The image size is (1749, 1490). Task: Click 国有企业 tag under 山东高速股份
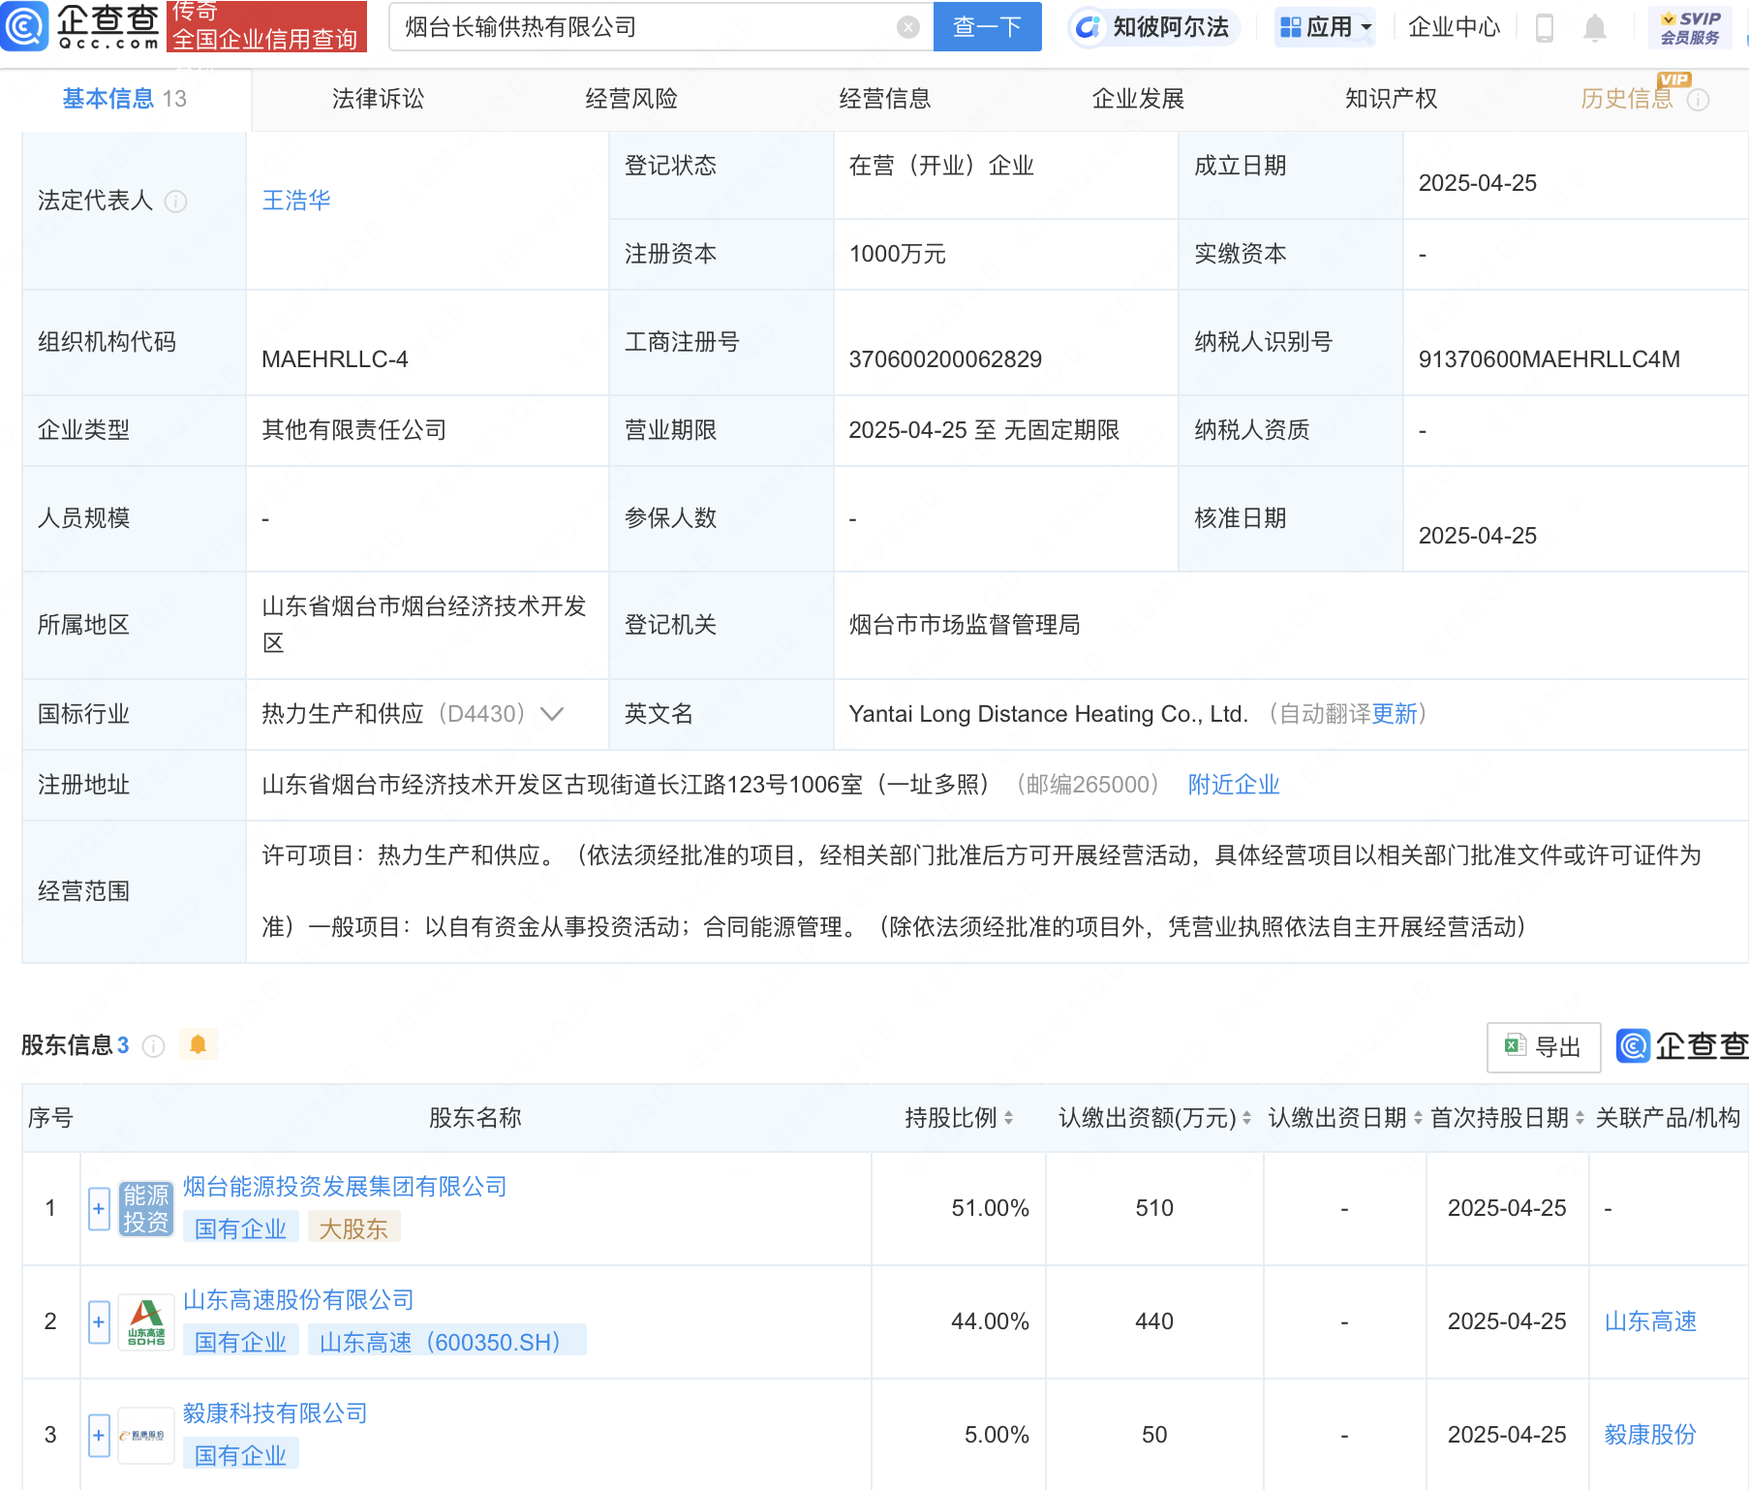[240, 1342]
